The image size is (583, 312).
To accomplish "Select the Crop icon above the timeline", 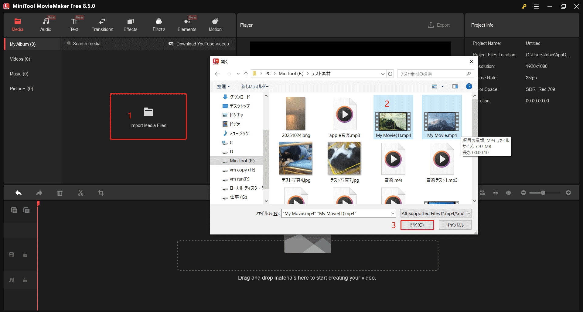I will coord(101,193).
